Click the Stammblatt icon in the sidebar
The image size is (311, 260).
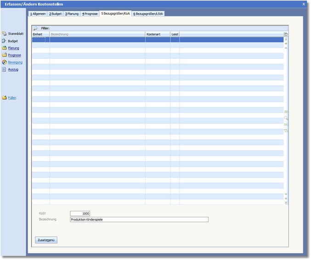tap(4, 34)
